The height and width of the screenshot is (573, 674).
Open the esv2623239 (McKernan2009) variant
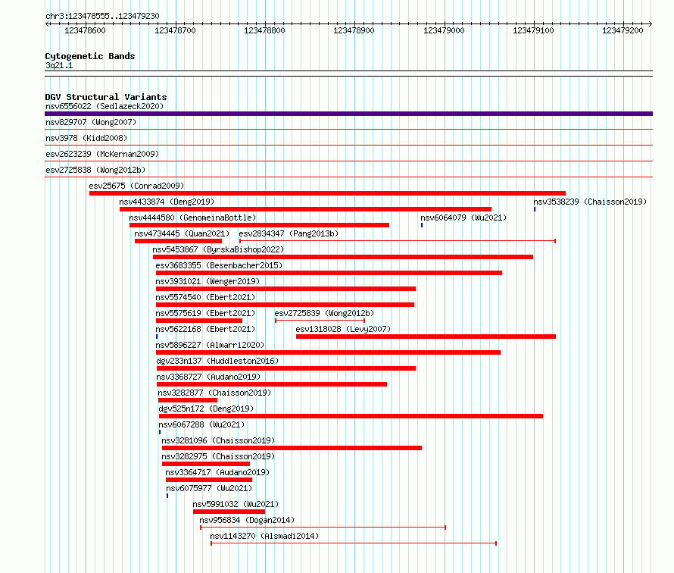click(102, 154)
